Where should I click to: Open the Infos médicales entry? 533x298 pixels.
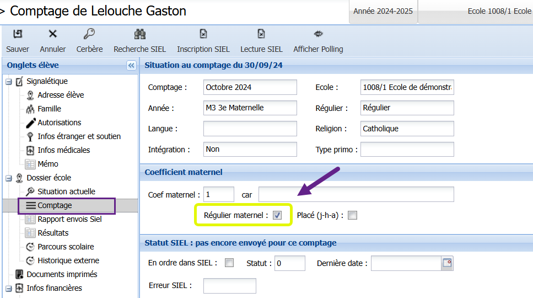63,150
